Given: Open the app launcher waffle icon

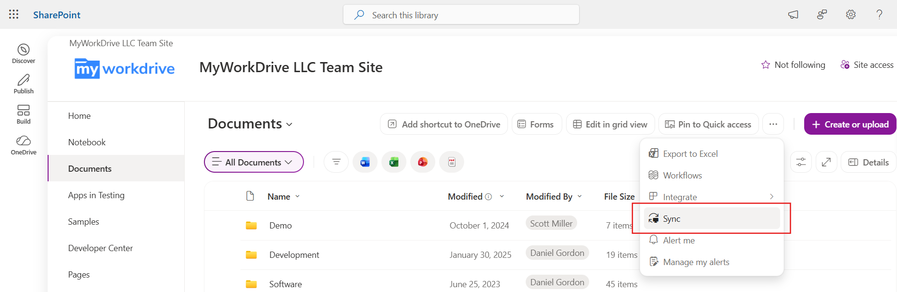Looking at the screenshot, I should pyautogui.click(x=13, y=14).
